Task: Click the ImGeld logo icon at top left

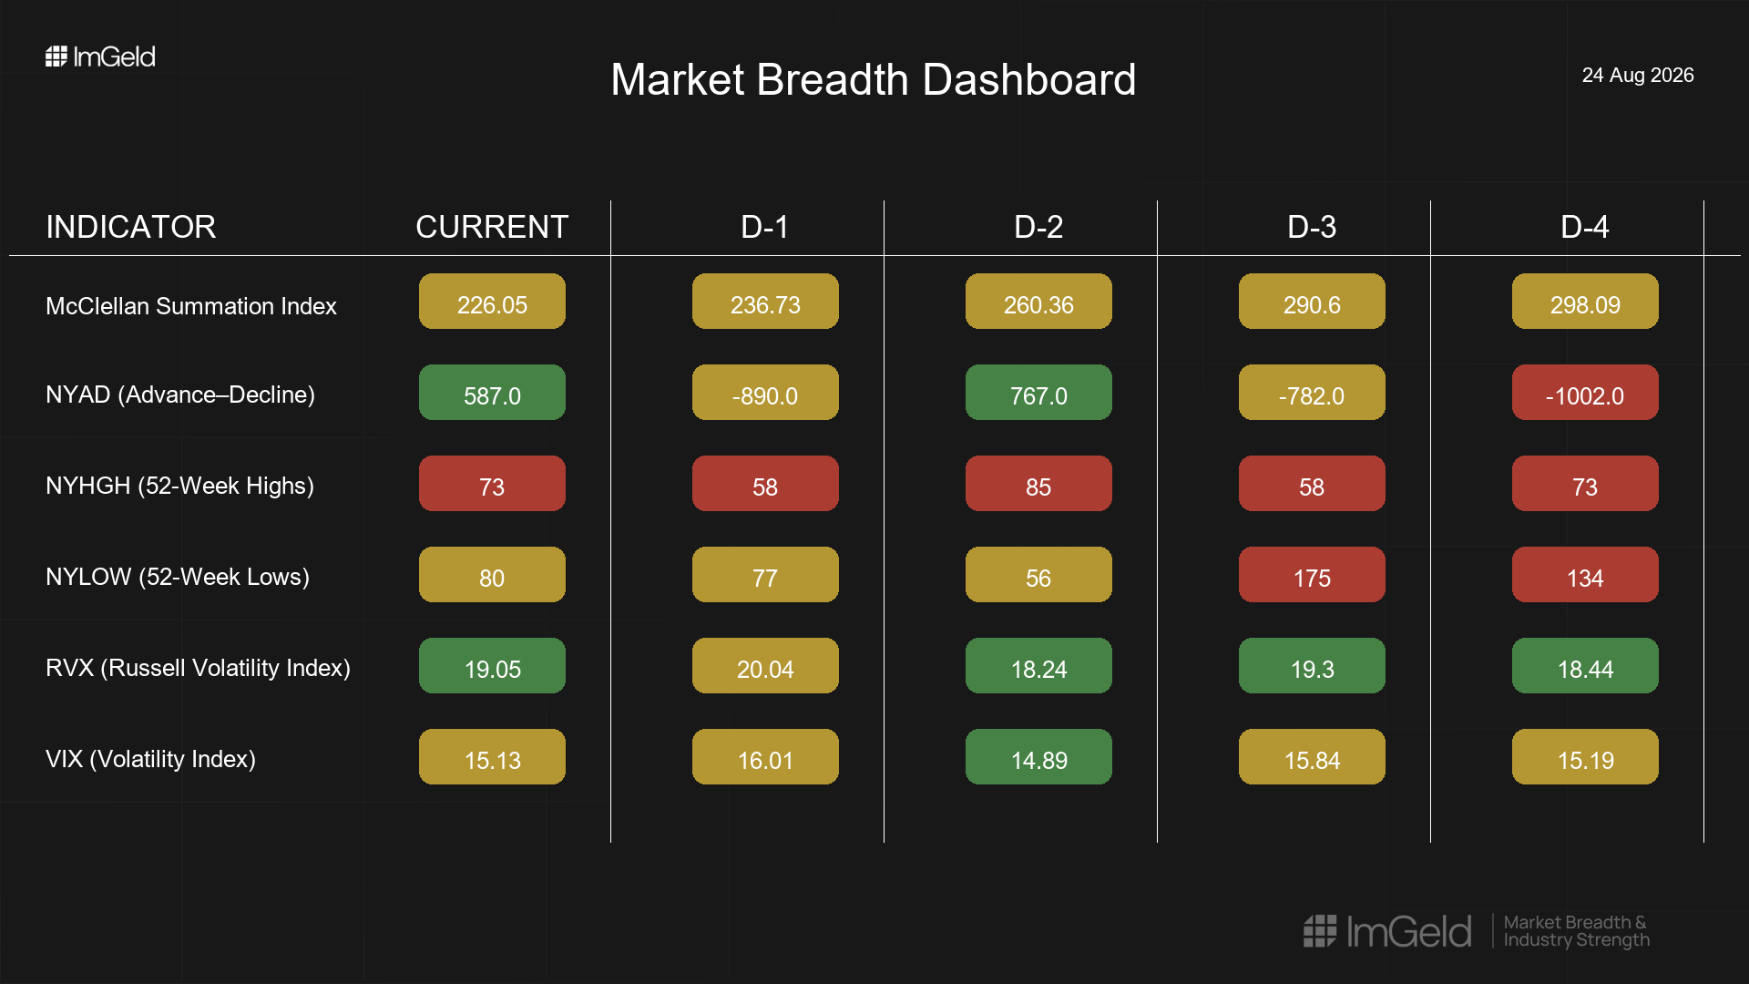Action: 56,56
